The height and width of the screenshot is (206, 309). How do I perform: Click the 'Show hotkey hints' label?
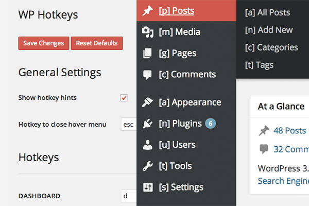click(x=47, y=97)
